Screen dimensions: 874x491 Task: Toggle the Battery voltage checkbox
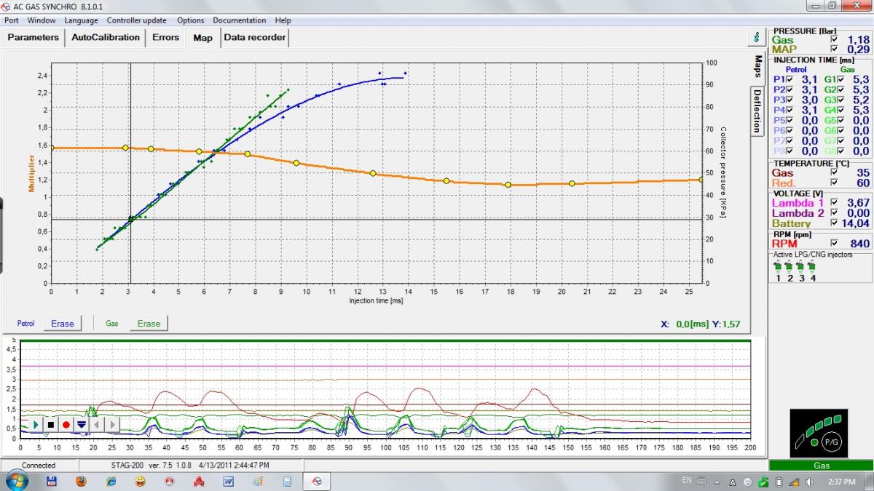click(x=834, y=223)
